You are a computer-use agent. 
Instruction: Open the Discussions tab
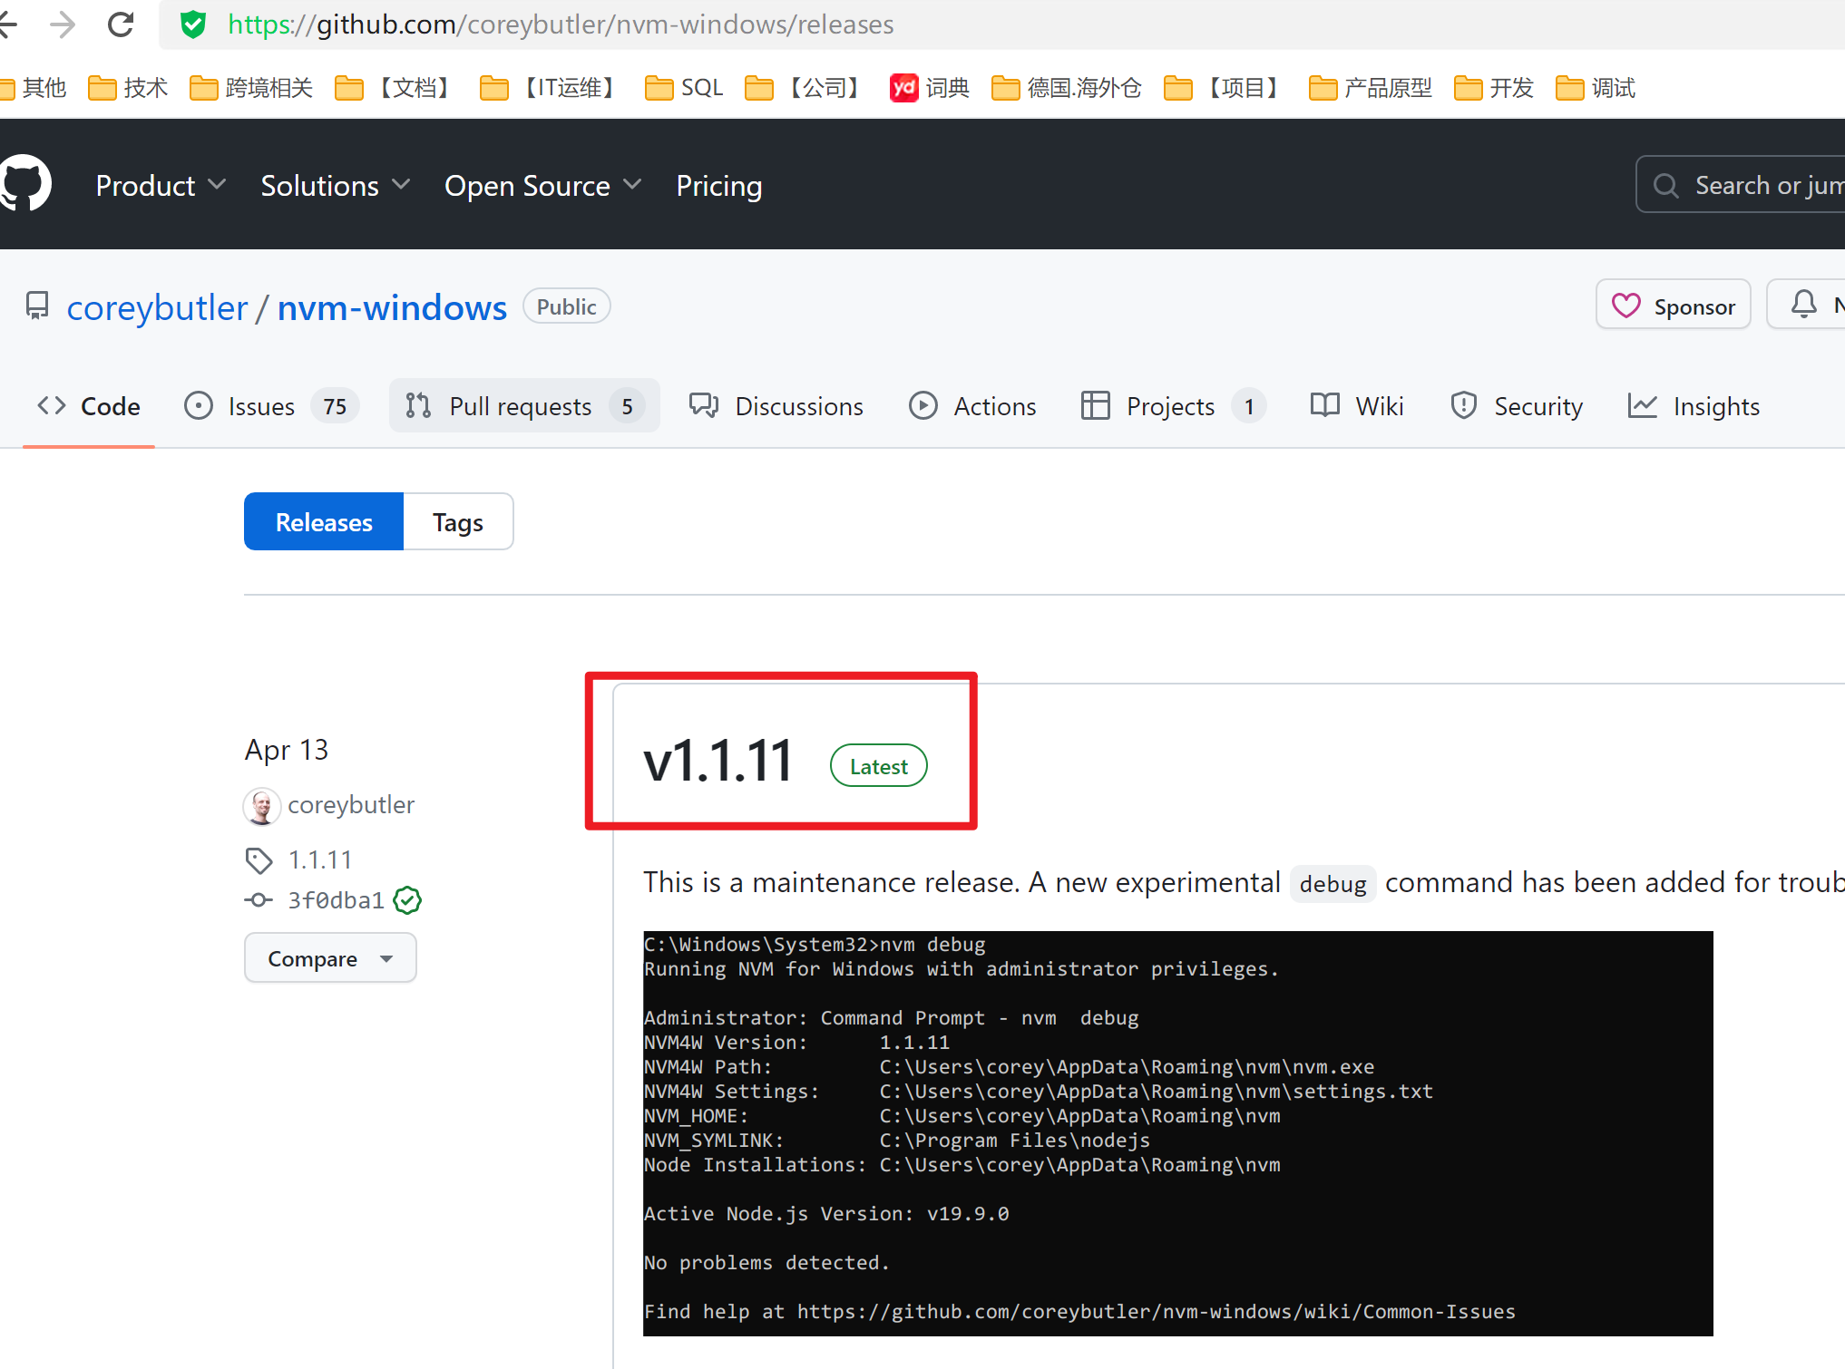click(x=776, y=405)
